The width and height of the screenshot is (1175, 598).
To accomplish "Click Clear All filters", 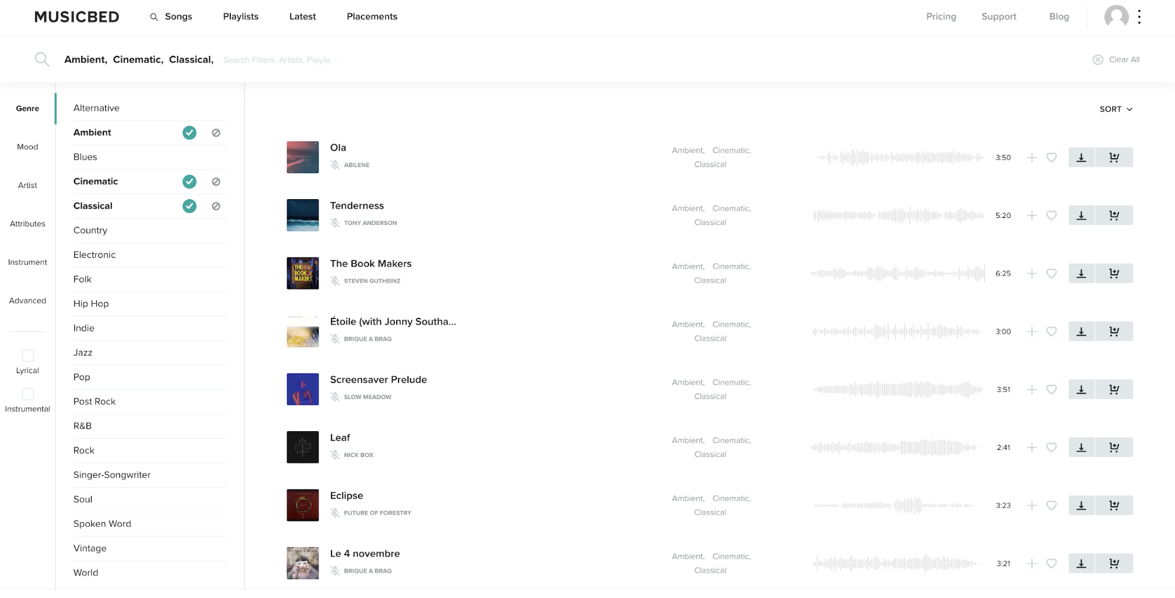I will click(1116, 59).
